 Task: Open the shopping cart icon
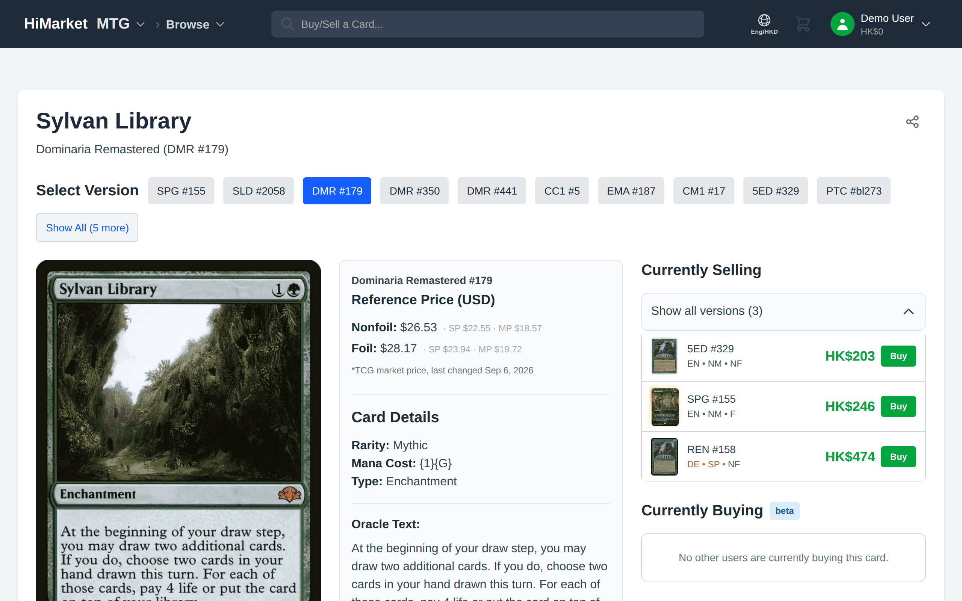803,24
